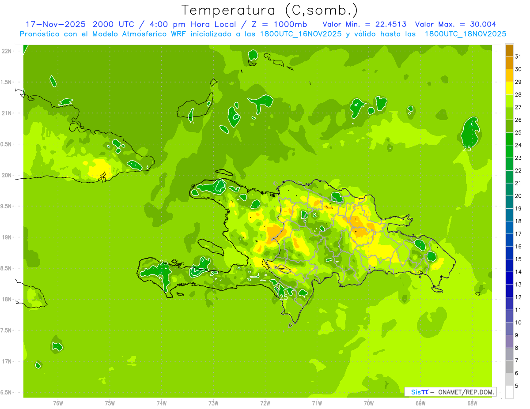
Task: Pick the lime colorbar swatch between 27 and 28
Action: point(509,101)
